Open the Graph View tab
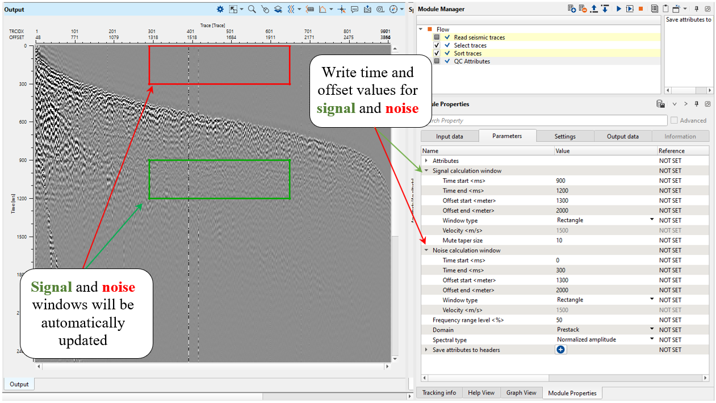The height and width of the screenshot is (403, 716). point(521,393)
